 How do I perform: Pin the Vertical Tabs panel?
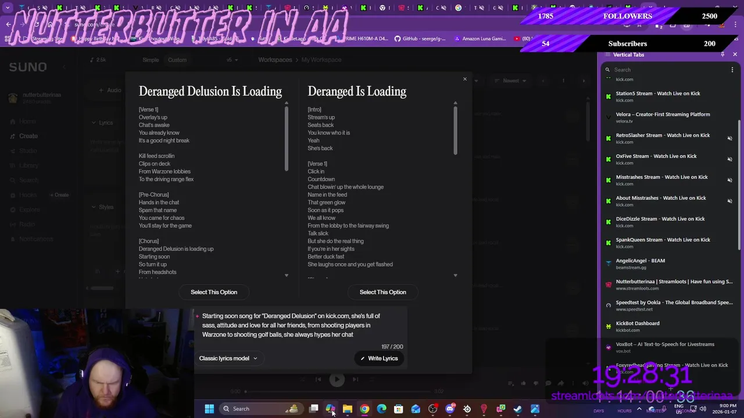click(722, 55)
